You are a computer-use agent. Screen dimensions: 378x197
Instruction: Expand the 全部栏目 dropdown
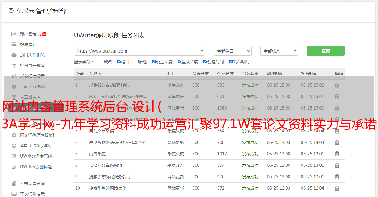tap(232, 51)
